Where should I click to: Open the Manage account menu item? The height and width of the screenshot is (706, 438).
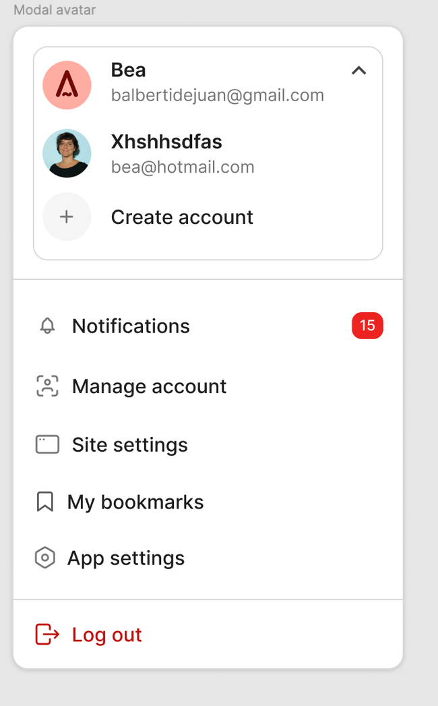pos(149,386)
